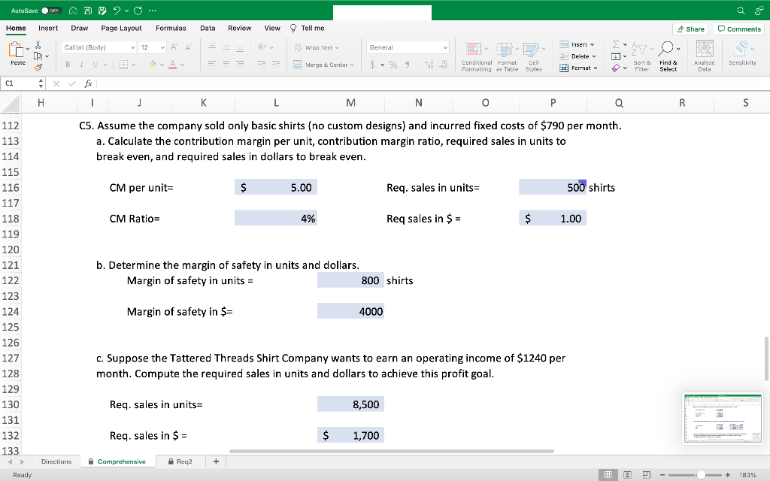Open Find & Select
Image resolution: width=770 pixels, height=481 pixels.
[668, 57]
